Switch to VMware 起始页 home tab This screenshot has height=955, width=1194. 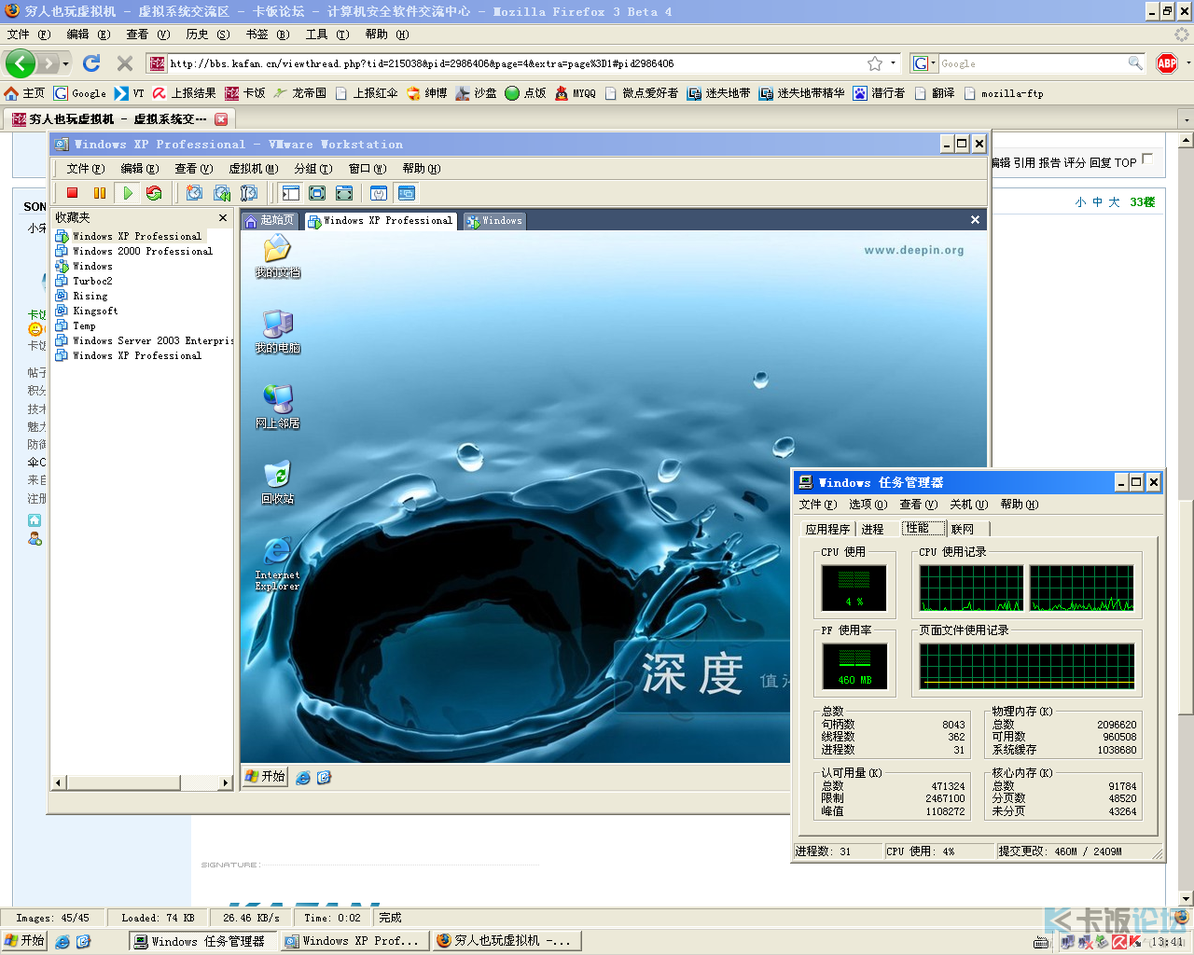pyautogui.click(x=271, y=220)
